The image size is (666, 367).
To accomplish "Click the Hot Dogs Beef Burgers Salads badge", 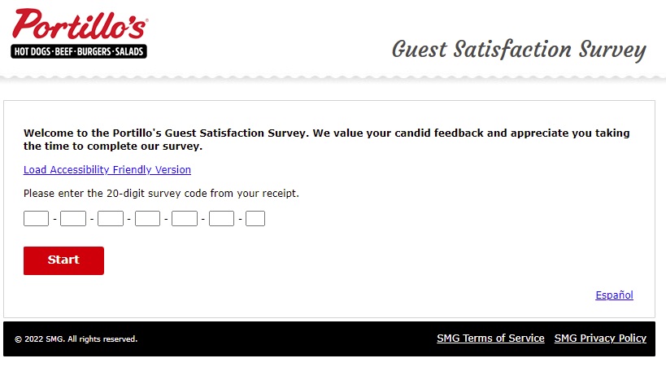I will (79, 51).
